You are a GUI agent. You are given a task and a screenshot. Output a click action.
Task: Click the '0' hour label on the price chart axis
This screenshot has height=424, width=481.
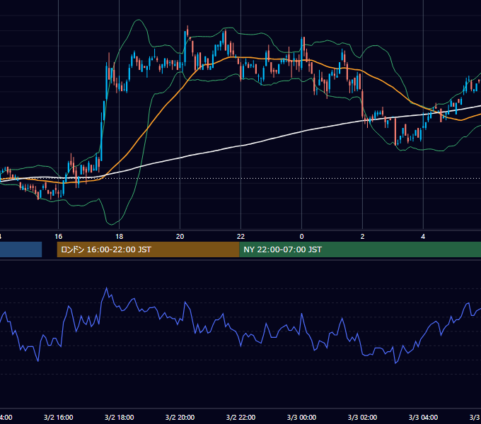(x=301, y=237)
